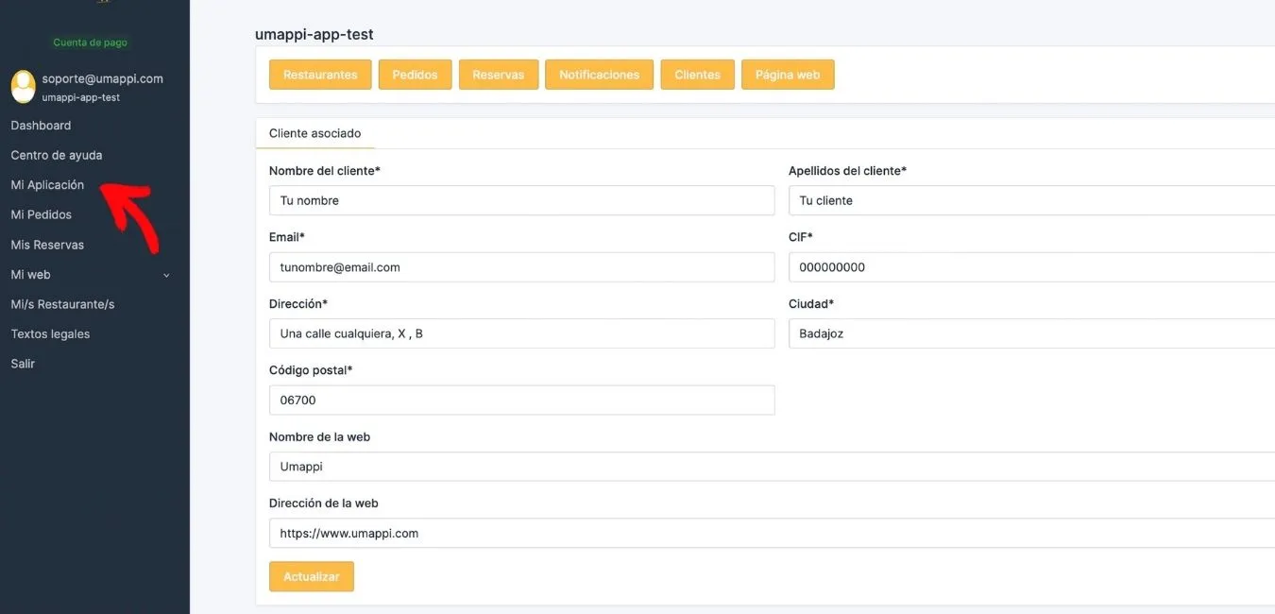Go to Centro de ayuda
Image resolution: width=1275 pixels, height=614 pixels.
click(x=57, y=155)
